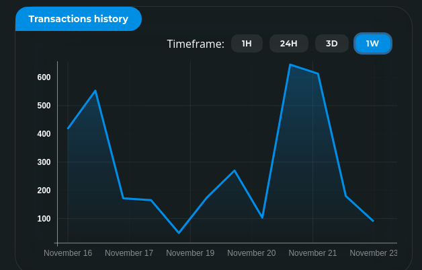Click the 300 y-axis value
Screen dimensions: 422x270
coord(44,162)
